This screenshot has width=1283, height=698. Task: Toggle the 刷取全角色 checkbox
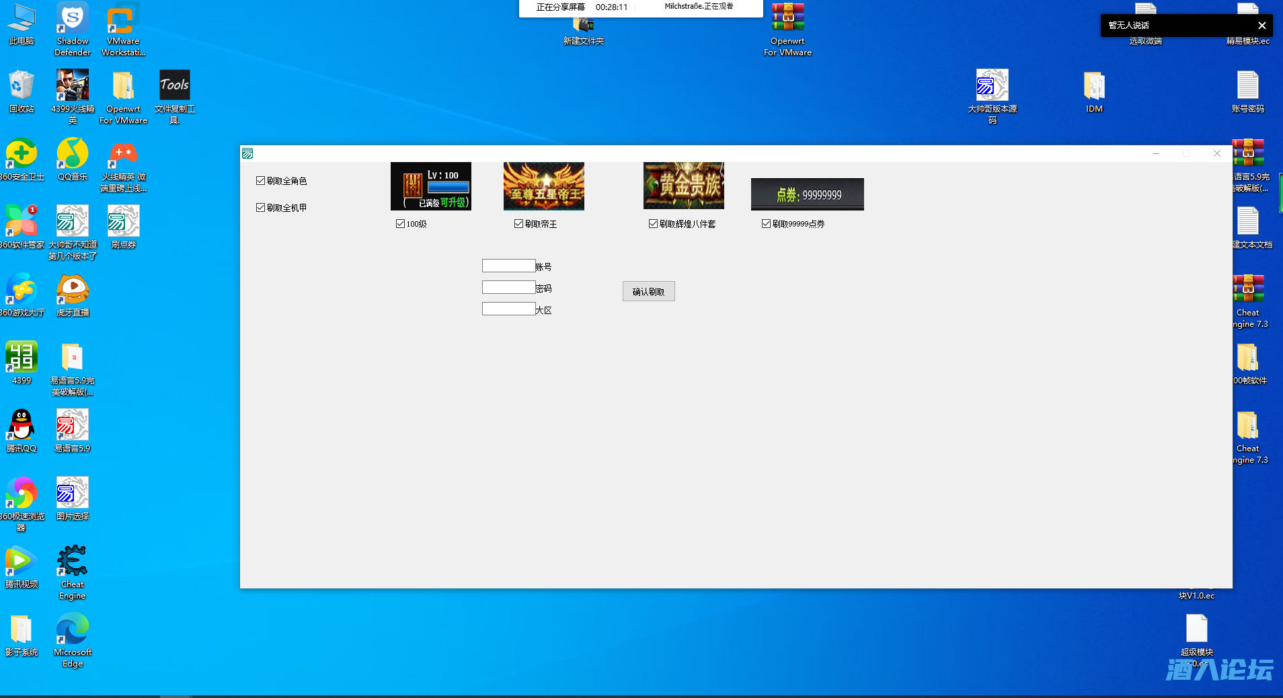coord(260,181)
